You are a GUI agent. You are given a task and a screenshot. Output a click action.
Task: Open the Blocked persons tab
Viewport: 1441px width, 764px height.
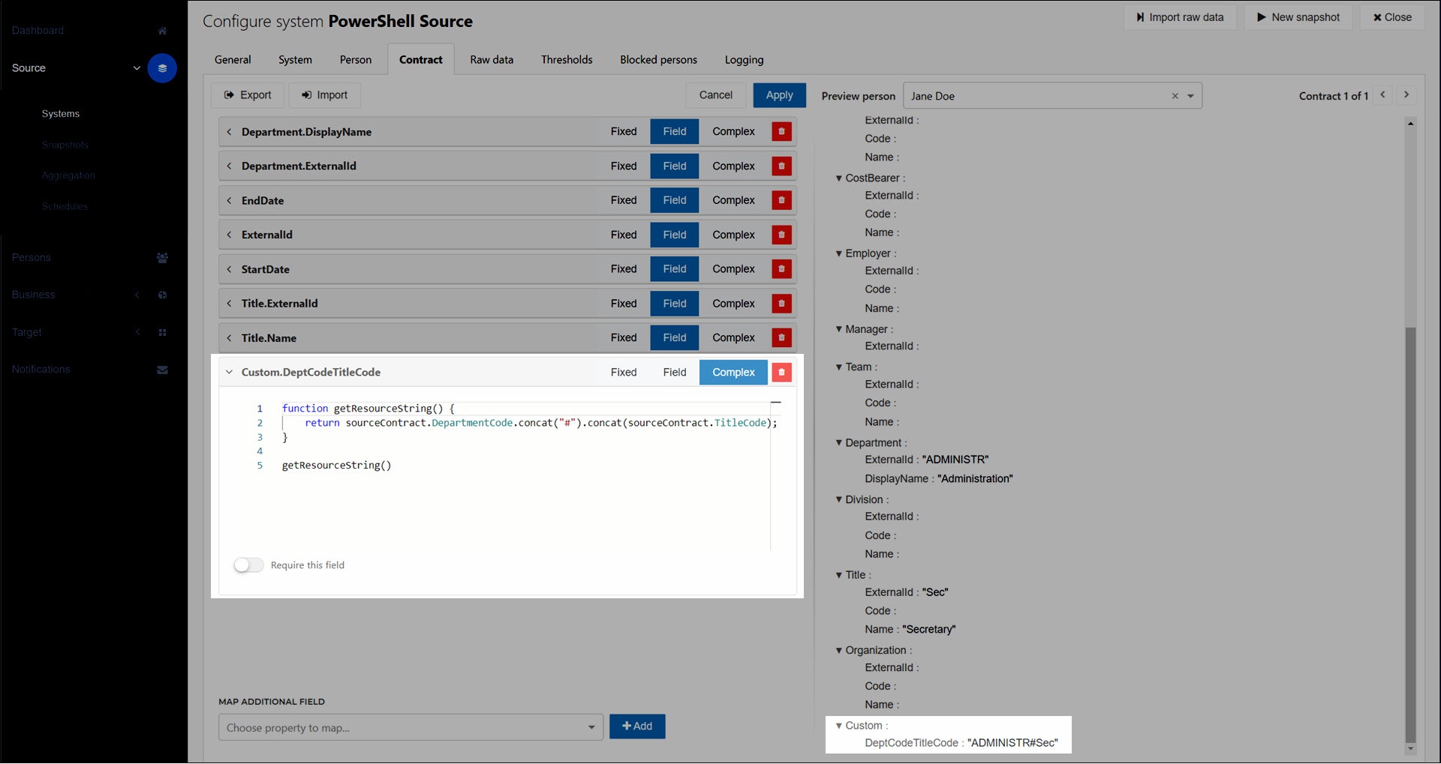[658, 60]
